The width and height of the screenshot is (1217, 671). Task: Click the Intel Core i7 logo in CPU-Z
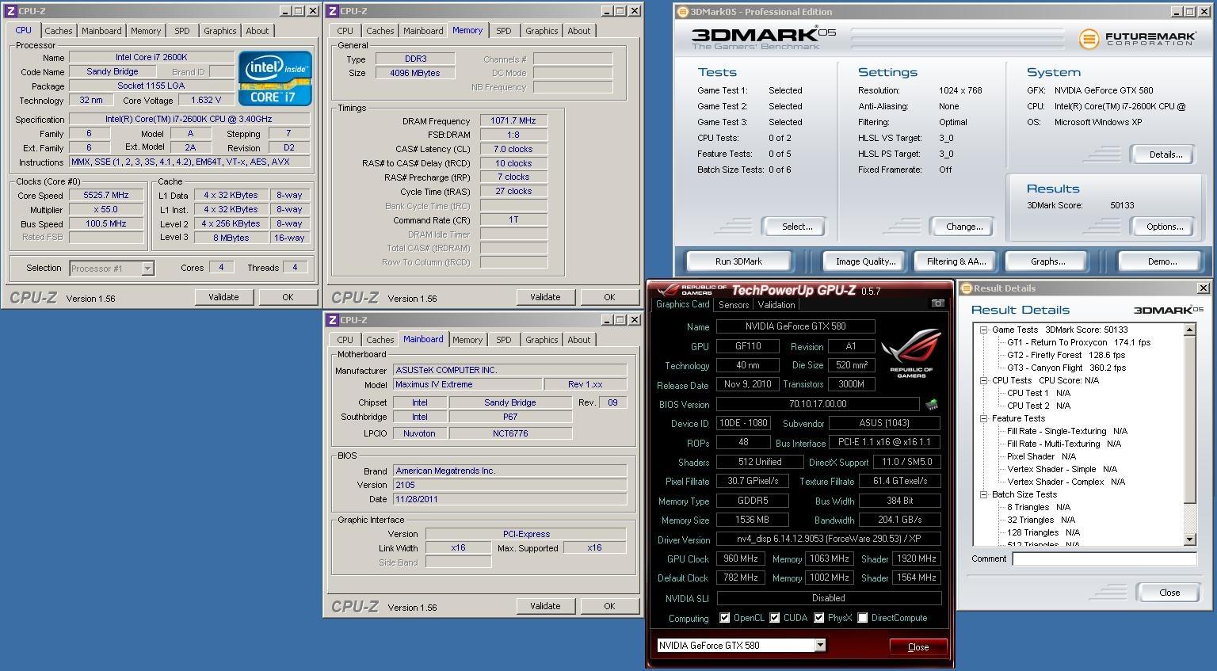[275, 78]
